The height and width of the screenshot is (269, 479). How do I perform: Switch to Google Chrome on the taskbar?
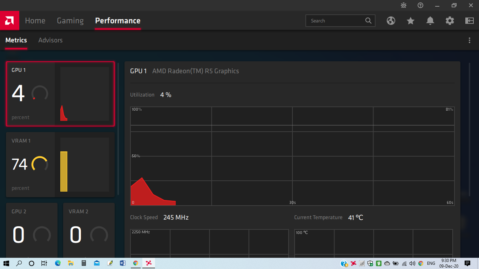pyautogui.click(x=136, y=263)
